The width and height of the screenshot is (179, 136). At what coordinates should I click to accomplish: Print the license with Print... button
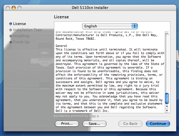tap(67, 124)
